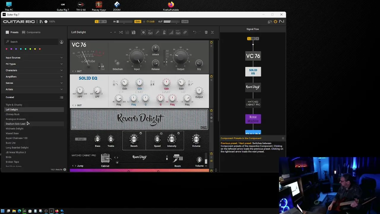The width and height of the screenshot is (380, 214).
Task: Open the pre tapedeck icon
Action: coord(151,32)
